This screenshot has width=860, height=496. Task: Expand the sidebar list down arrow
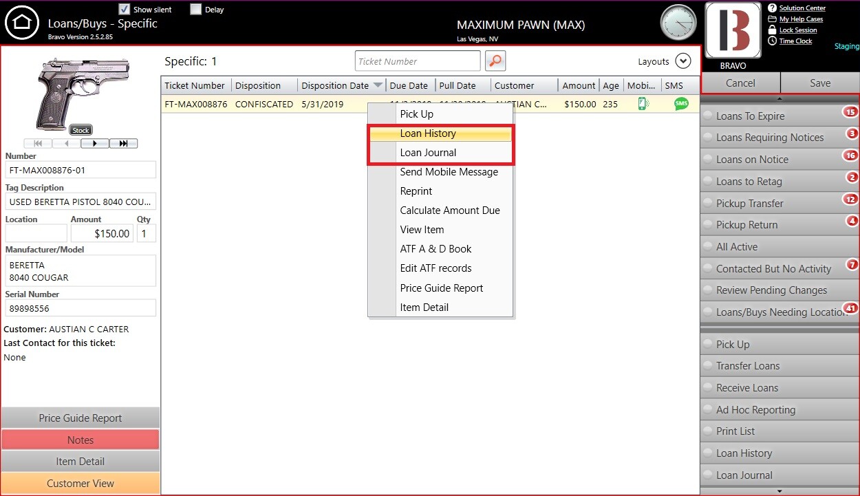point(780,491)
